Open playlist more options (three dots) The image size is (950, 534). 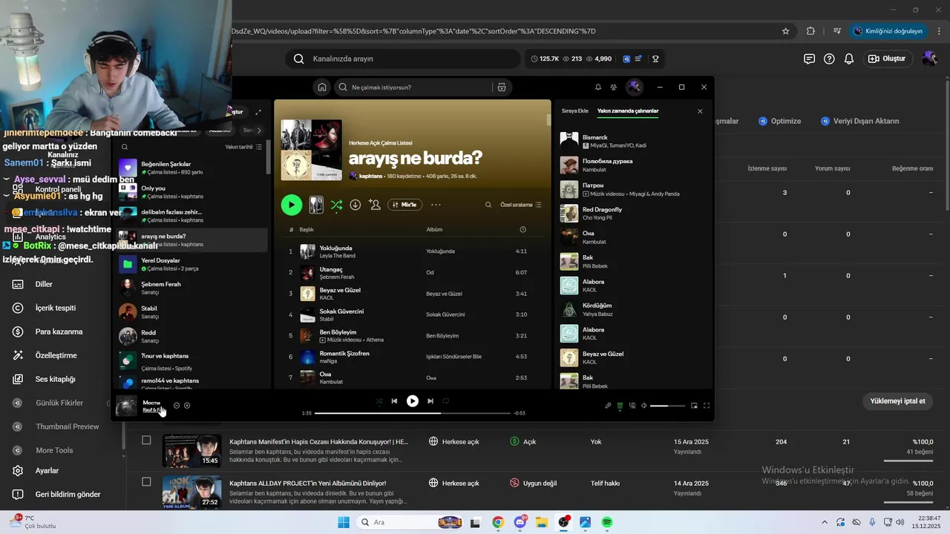coord(436,205)
